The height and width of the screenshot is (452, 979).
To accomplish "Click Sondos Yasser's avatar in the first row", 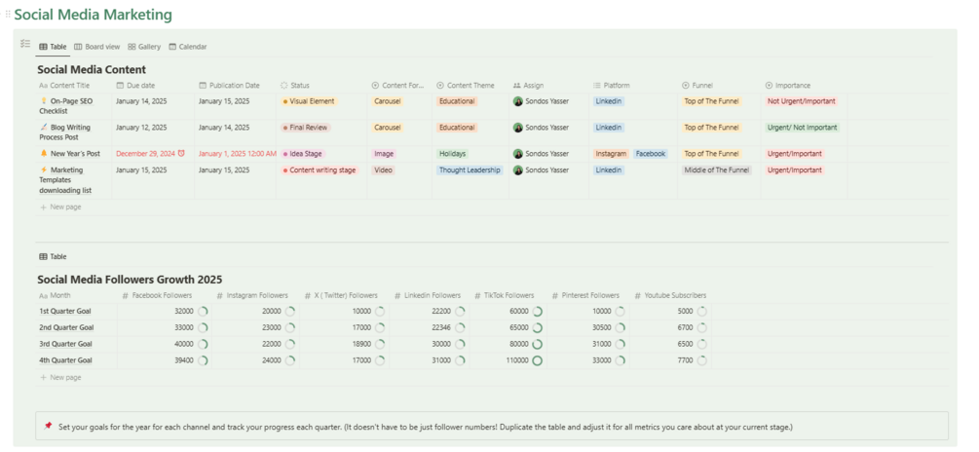I will tap(518, 101).
